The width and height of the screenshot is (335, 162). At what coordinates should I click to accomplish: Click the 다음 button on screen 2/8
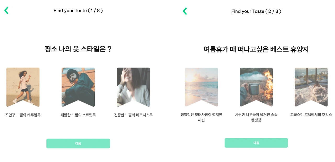[256, 143]
